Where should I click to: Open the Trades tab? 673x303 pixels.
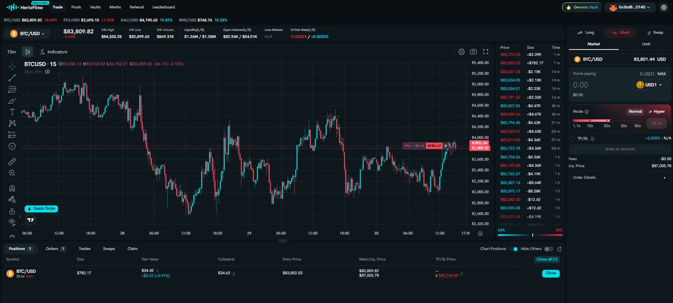coord(85,249)
